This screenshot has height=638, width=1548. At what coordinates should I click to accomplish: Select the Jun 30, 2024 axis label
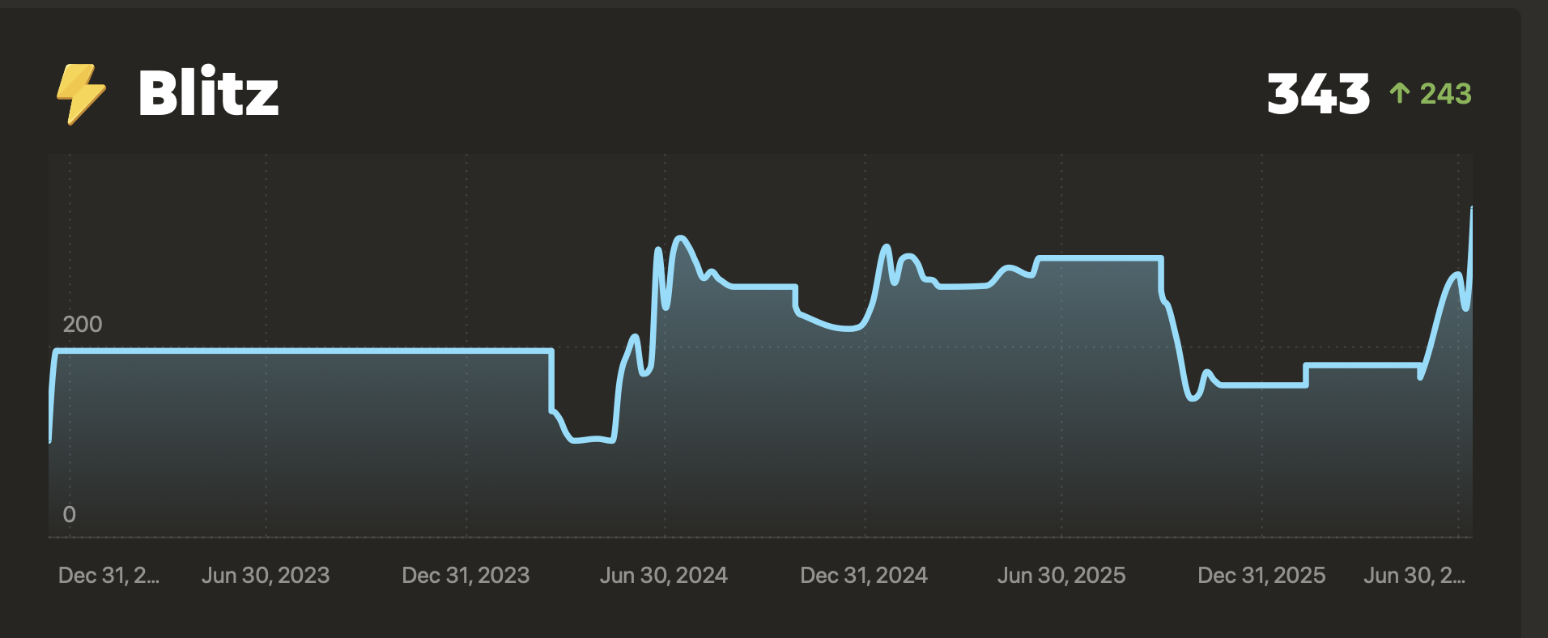pos(664,576)
